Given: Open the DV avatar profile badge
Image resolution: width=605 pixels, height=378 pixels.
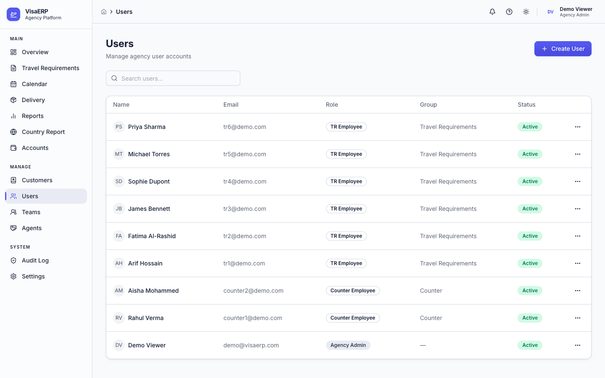Looking at the screenshot, I should (x=550, y=12).
